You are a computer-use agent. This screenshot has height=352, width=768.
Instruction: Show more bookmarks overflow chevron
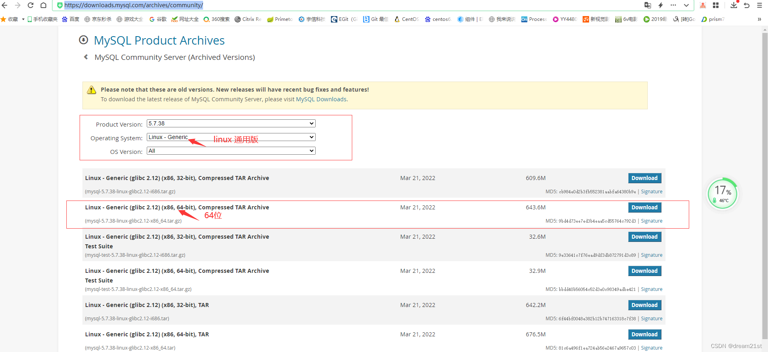[x=759, y=19]
